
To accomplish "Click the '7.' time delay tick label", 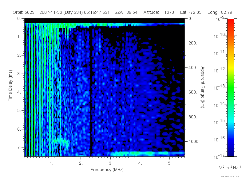I will [x=19, y=148].
